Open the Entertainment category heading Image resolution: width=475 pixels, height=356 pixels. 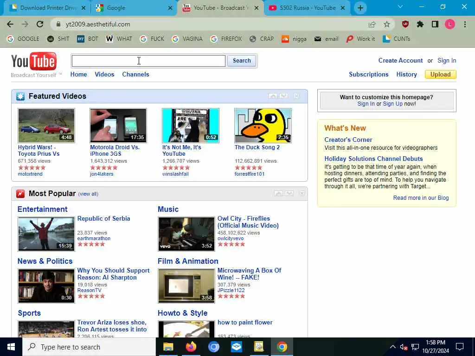pyautogui.click(x=42, y=209)
